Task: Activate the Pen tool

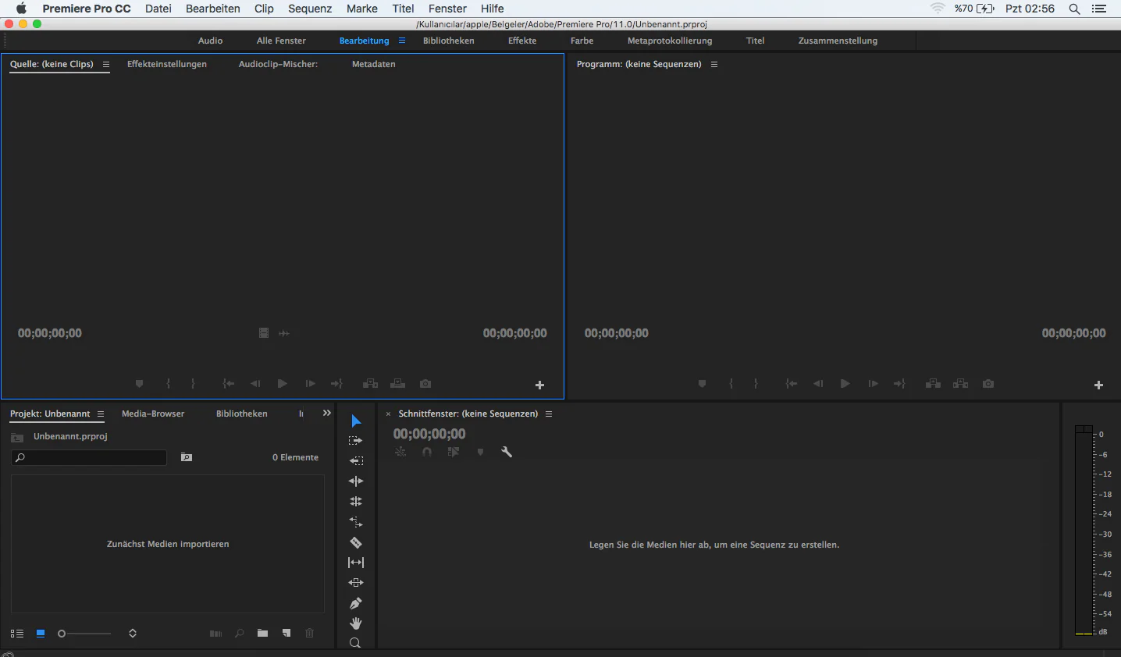Action: [x=356, y=603]
